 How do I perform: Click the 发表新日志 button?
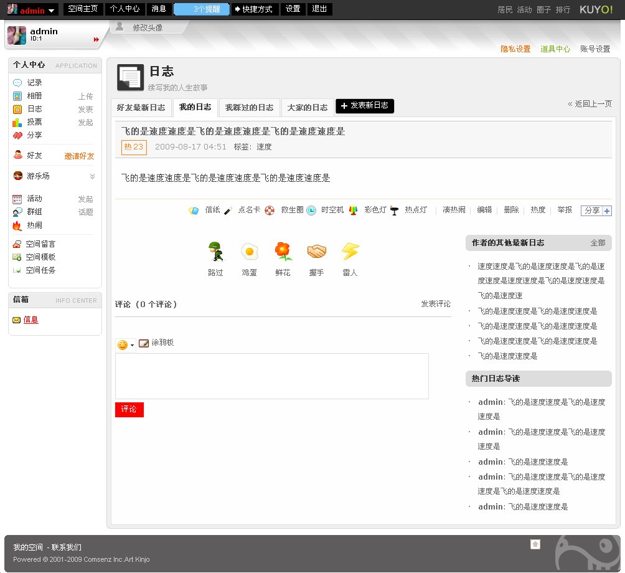point(365,106)
